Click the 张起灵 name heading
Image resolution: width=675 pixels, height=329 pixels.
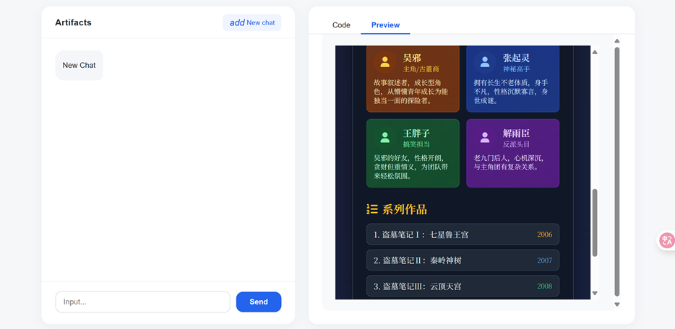516,58
